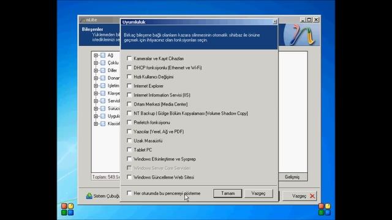Click the Sistem Çubuğu tray icon
This screenshot has width=392, height=220.
pos(89,196)
